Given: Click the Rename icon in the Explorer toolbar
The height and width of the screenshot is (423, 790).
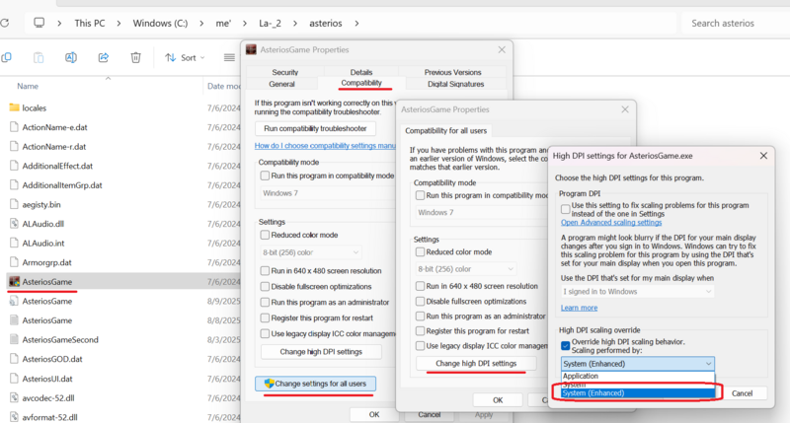Looking at the screenshot, I should [71, 58].
